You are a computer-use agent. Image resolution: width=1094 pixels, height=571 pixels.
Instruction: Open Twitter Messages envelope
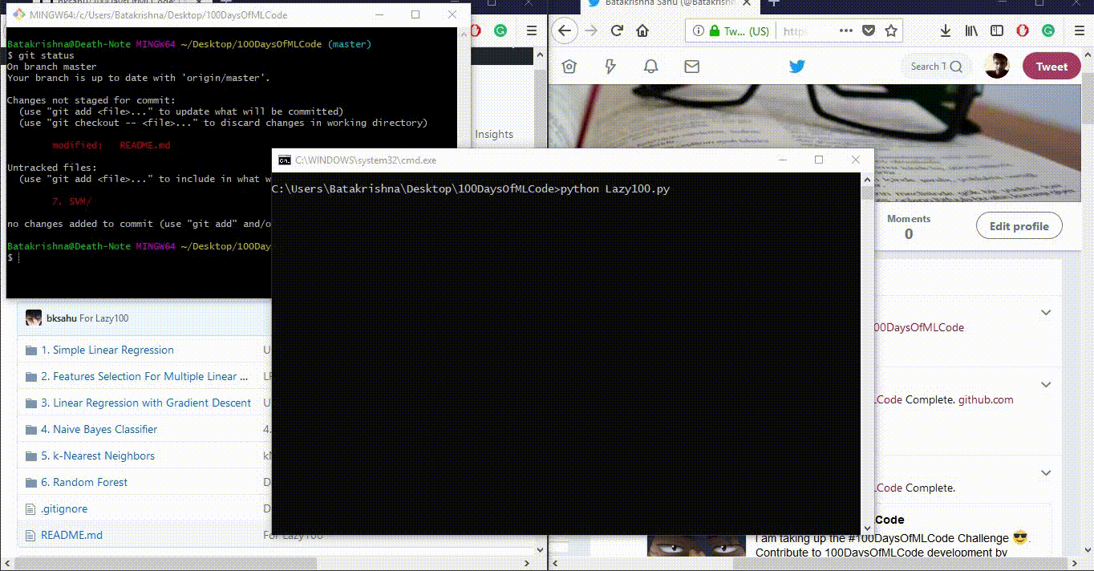click(x=692, y=67)
